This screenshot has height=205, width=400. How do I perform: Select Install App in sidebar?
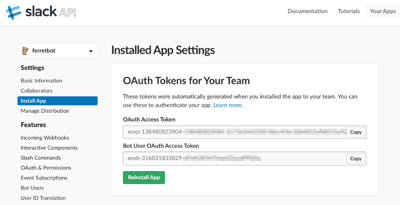[x=57, y=101]
